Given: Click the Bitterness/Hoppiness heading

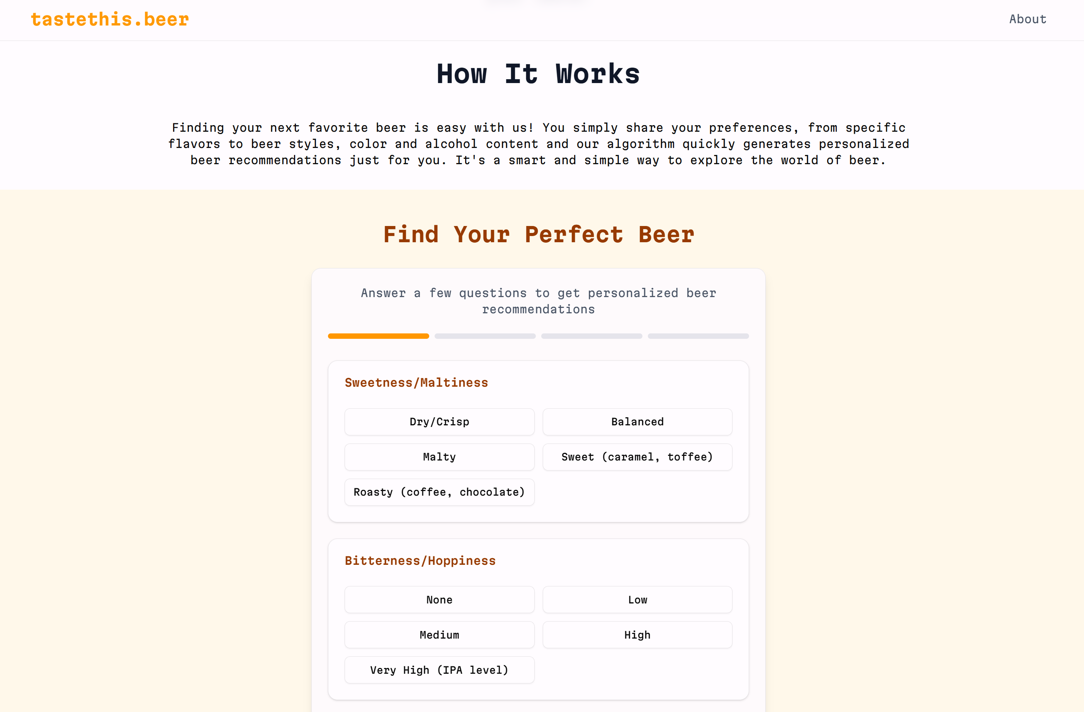Looking at the screenshot, I should pyautogui.click(x=420, y=561).
